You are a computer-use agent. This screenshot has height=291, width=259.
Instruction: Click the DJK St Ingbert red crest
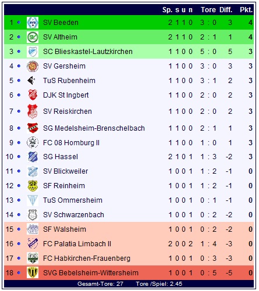[x=33, y=95]
